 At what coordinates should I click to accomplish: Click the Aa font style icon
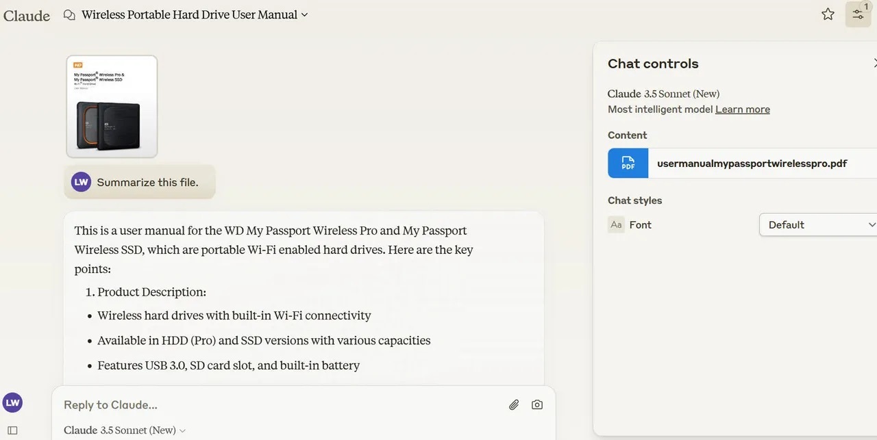[616, 224]
